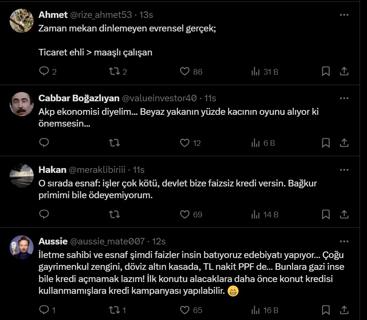Bookmark Aussie's tweet

325,310
